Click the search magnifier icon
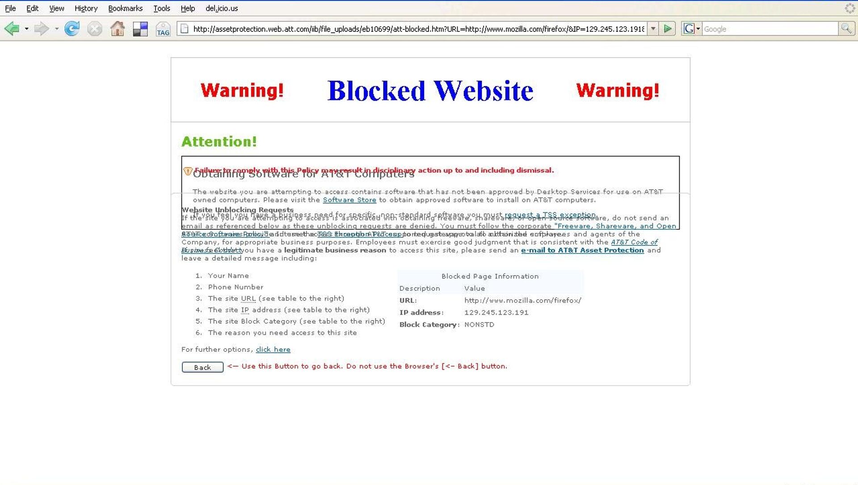 pyautogui.click(x=846, y=29)
